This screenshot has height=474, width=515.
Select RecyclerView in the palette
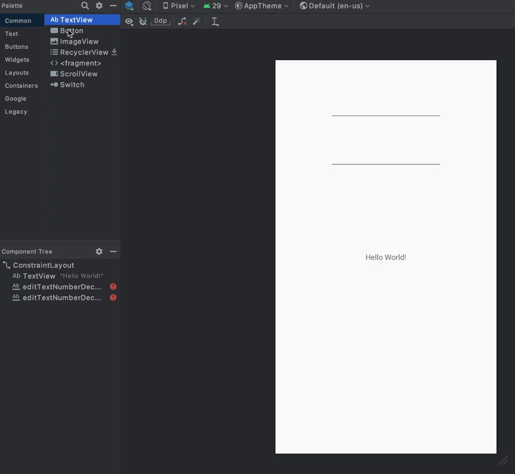point(82,52)
